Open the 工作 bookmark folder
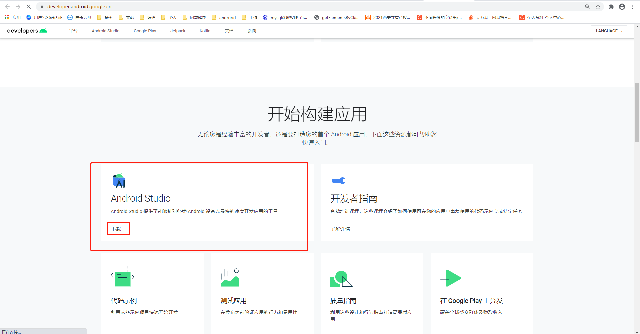The width and height of the screenshot is (640, 334). pos(250,17)
